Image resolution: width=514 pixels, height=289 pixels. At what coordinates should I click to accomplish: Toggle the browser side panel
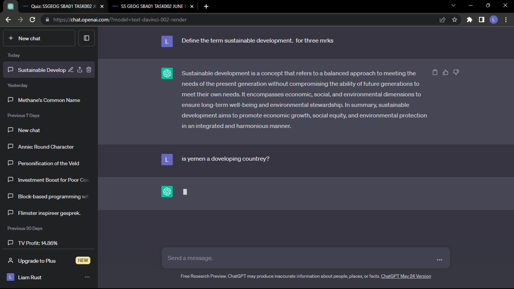(482, 20)
